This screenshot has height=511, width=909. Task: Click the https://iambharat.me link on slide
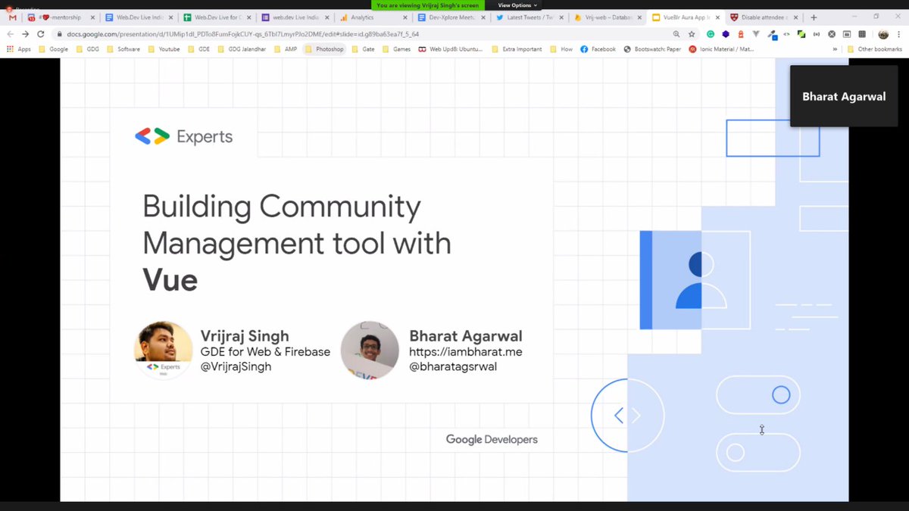pyautogui.click(x=465, y=352)
